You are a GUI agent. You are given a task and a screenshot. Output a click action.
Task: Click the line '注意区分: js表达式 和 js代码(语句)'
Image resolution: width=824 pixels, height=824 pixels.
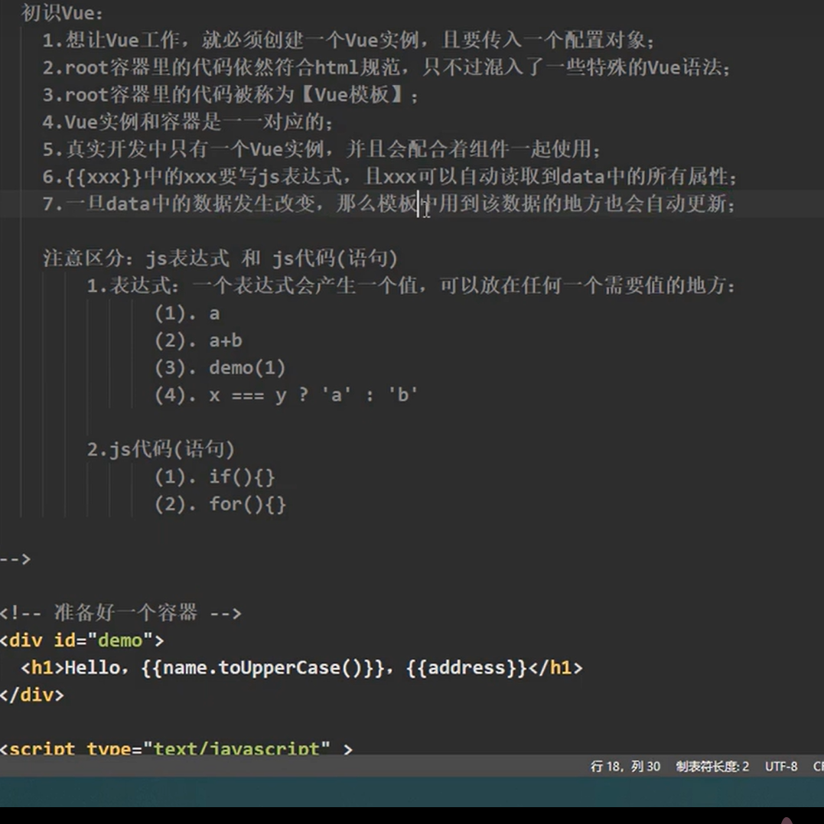pos(220,258)
